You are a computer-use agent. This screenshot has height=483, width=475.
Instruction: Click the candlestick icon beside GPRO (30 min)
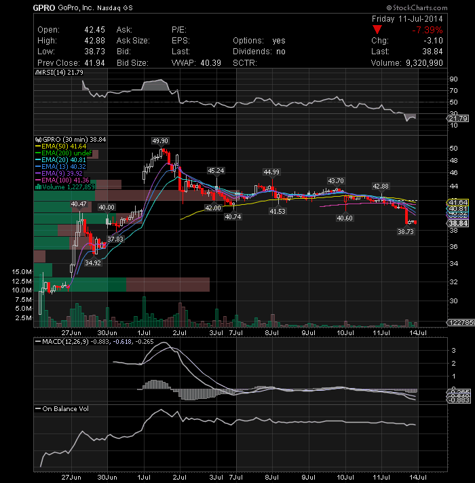point(38,140)
